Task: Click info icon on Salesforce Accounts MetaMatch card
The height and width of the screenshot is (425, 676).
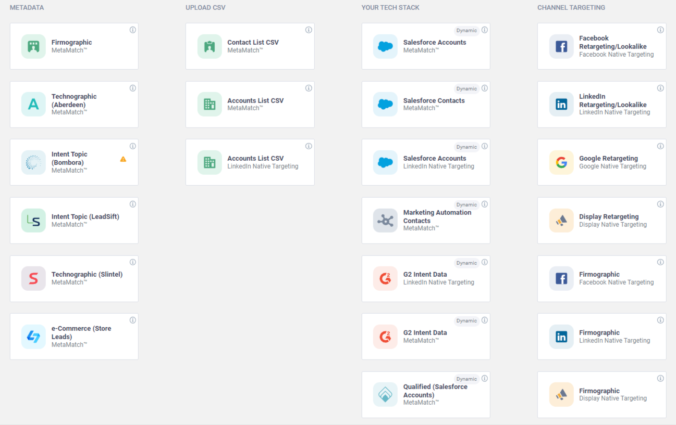Action: (485, 30)
